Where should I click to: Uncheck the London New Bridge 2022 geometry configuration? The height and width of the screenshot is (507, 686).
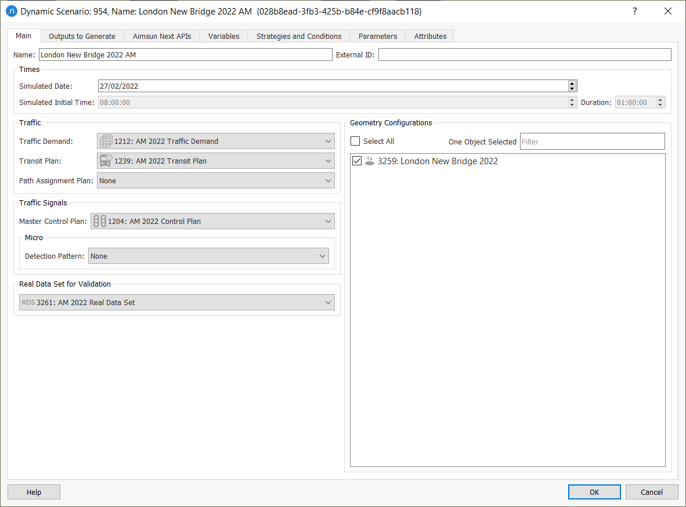point(356,161)
